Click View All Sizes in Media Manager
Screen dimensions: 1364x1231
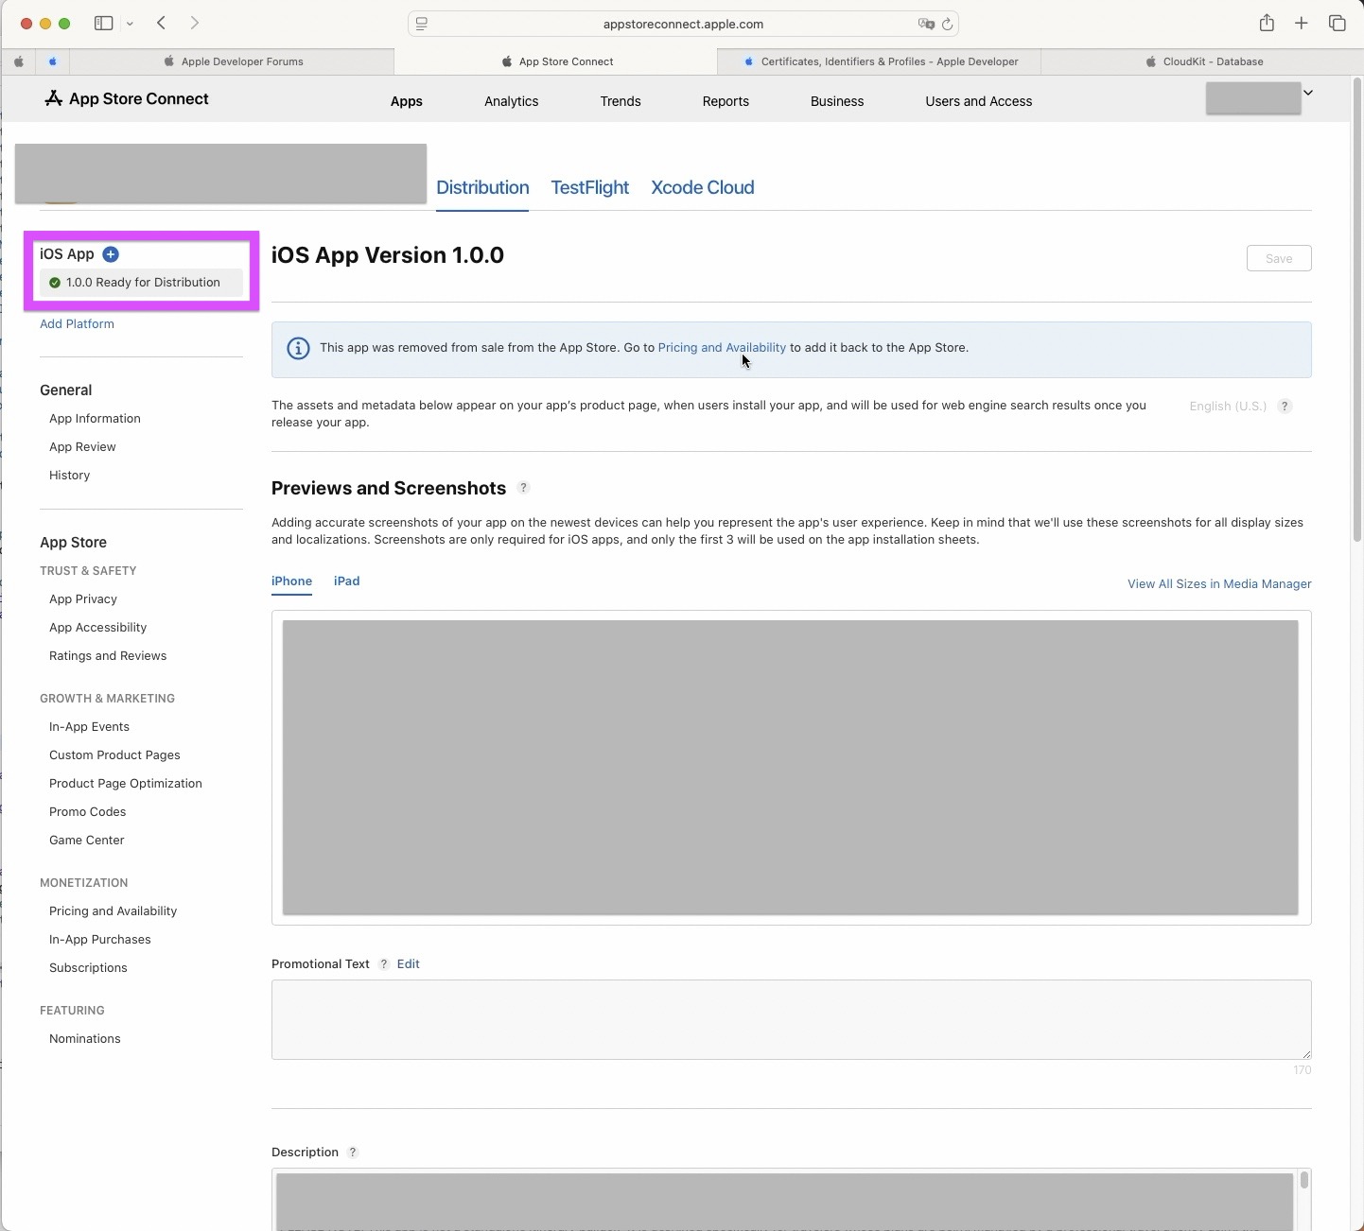(1218, 584)
